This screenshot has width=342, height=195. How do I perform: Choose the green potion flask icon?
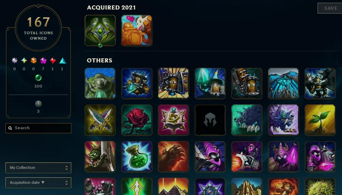137,157
